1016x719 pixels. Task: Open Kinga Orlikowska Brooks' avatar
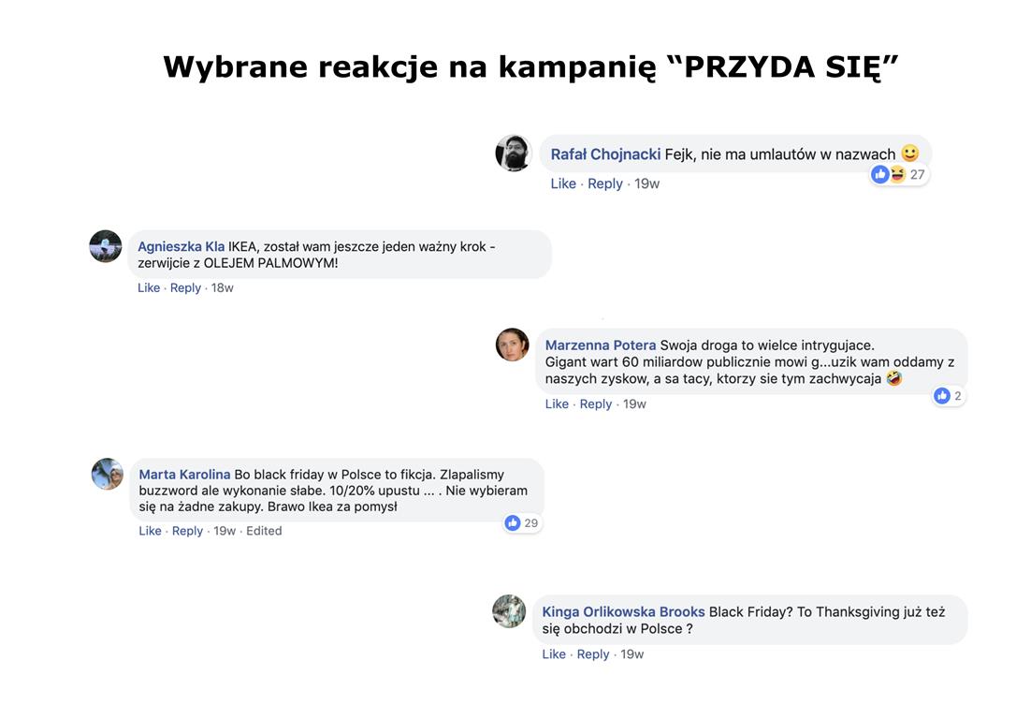point(509,611)
